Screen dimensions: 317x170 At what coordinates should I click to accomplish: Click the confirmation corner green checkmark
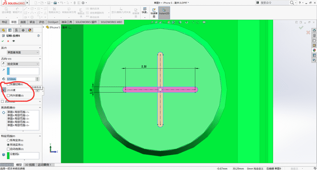[x=301, y=27]
